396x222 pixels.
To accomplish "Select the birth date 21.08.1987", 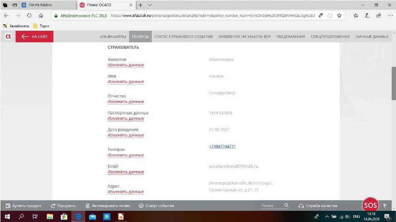I will click(x=219, y=129).
